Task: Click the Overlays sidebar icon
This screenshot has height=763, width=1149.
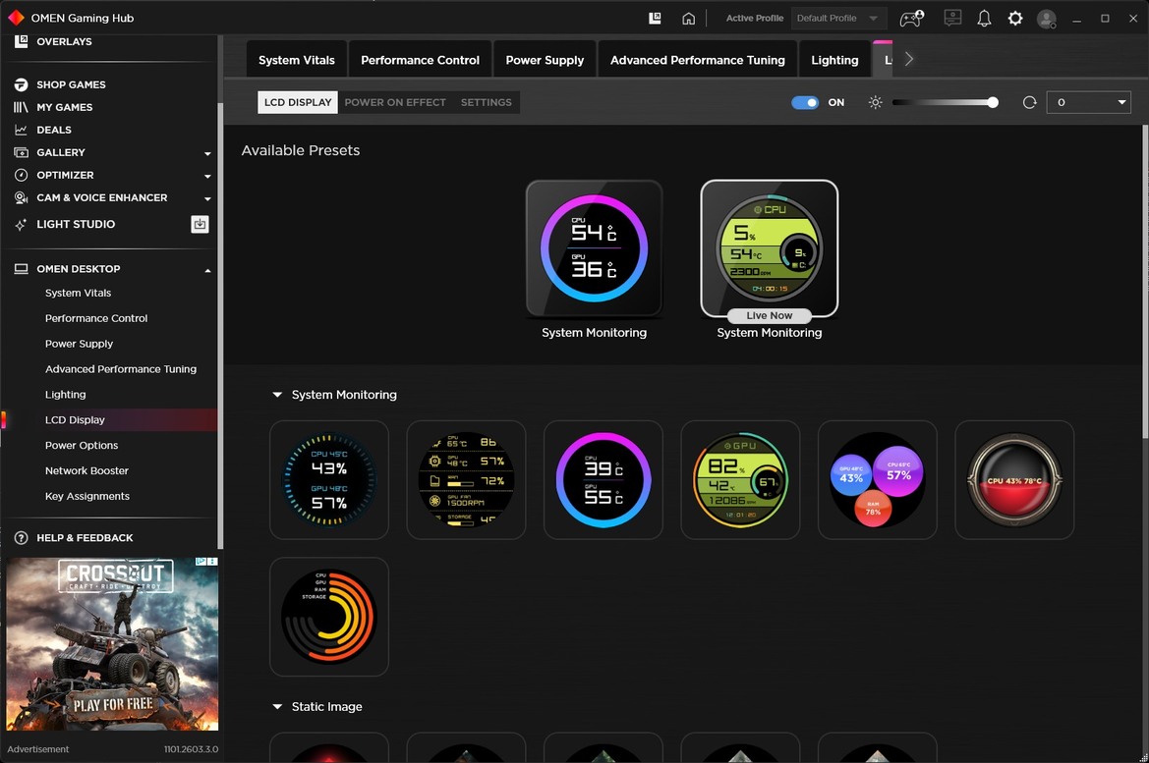Action: point(22,42)
